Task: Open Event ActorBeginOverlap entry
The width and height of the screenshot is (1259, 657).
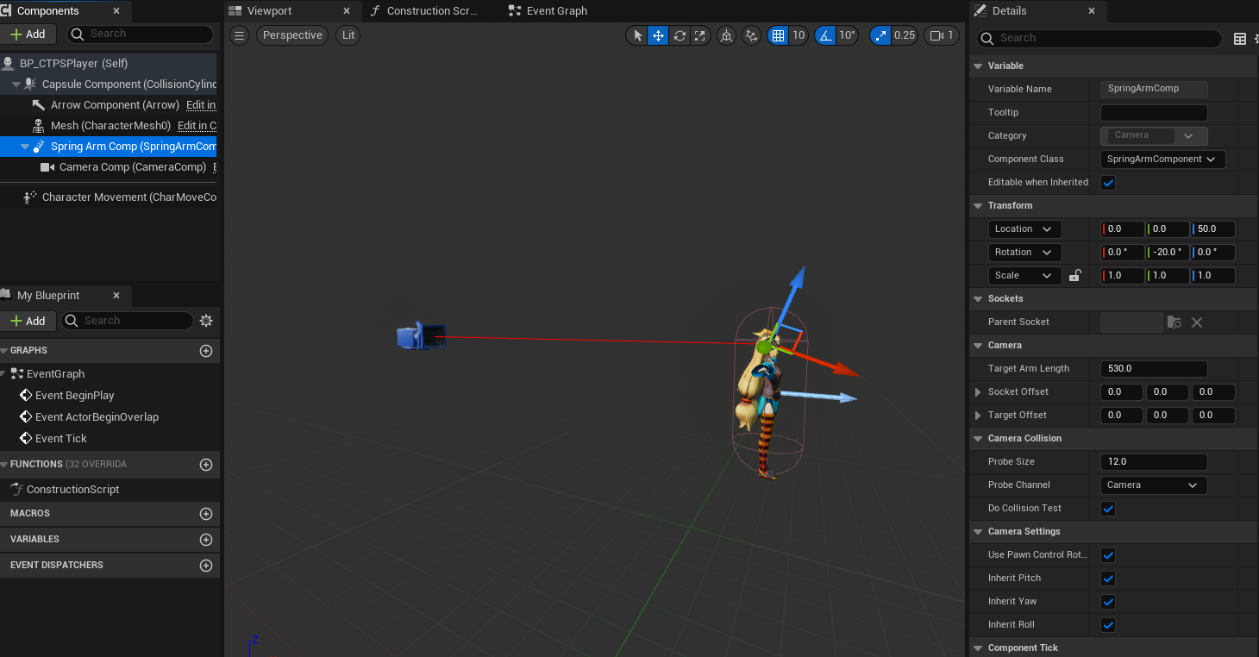Action: [x=97, y=416]
